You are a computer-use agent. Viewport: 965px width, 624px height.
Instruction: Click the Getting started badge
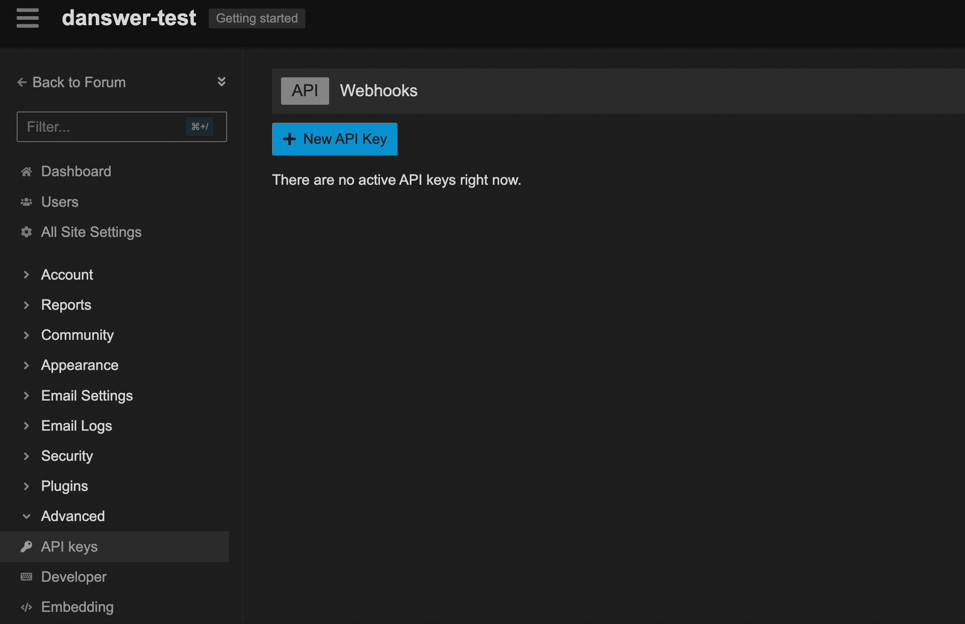tap(257, 18)
